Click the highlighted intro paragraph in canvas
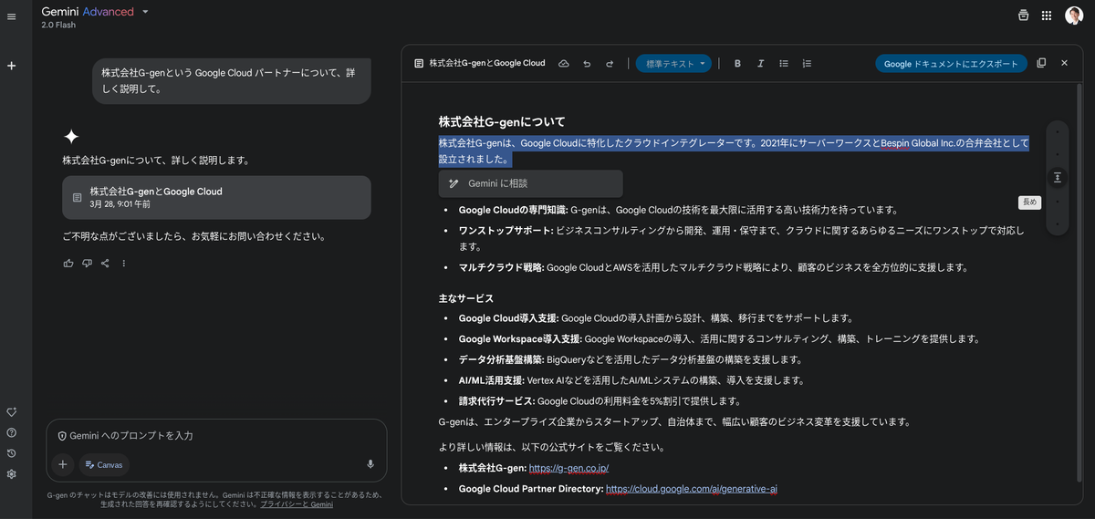Viewport: 1095px width, 519px height. click(734, 151)
